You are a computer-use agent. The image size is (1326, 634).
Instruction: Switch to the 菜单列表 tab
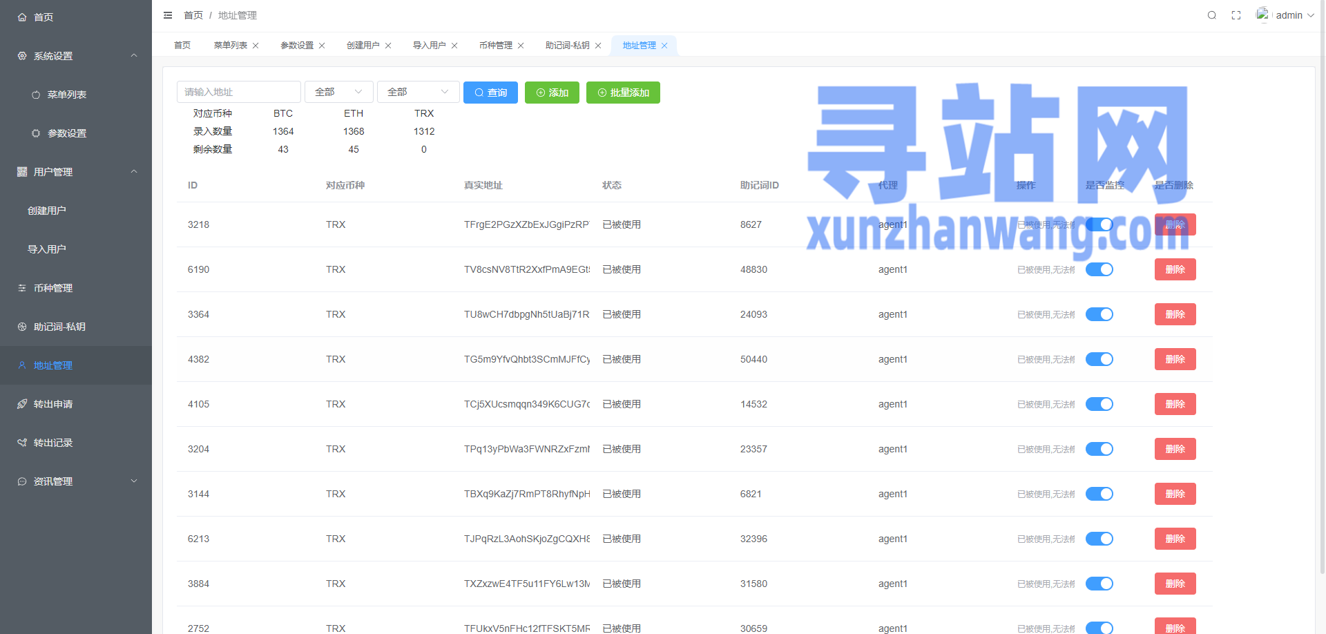pos(231,46)
